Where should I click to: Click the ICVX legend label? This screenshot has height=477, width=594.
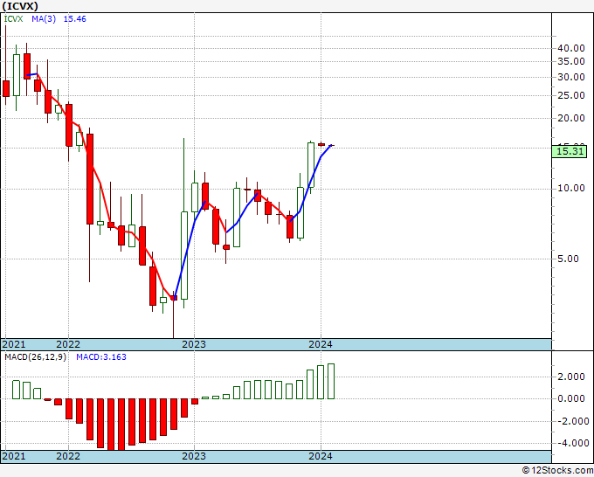point(14,19)
